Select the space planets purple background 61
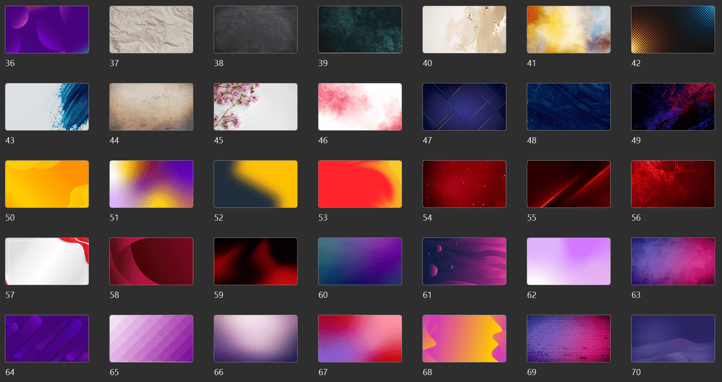The image size is (722, 382). tap(464, 261)
